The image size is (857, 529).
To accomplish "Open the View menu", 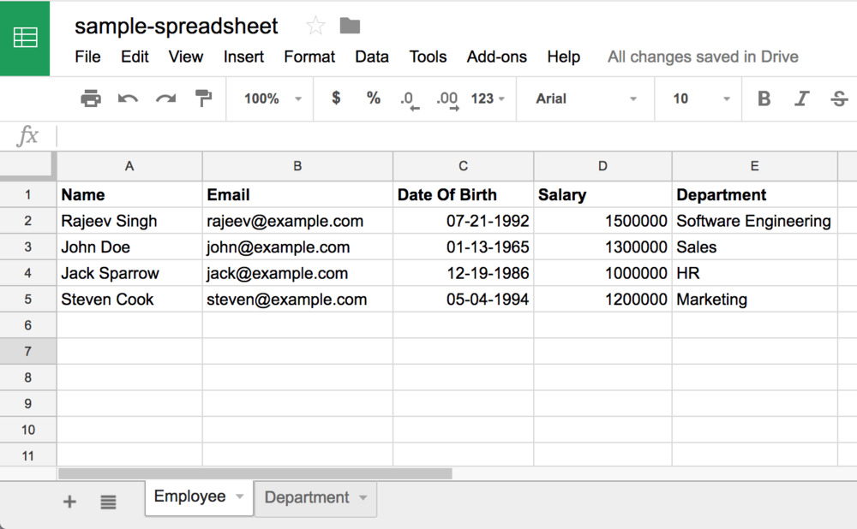I will (186, 56).
